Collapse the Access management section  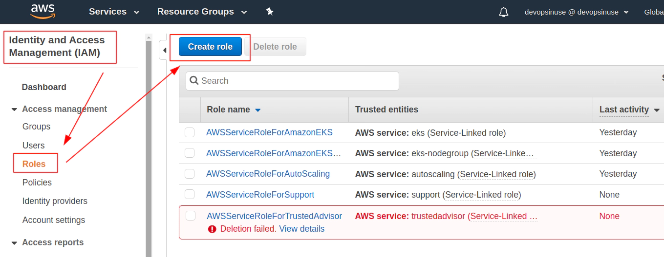(14, 110)
